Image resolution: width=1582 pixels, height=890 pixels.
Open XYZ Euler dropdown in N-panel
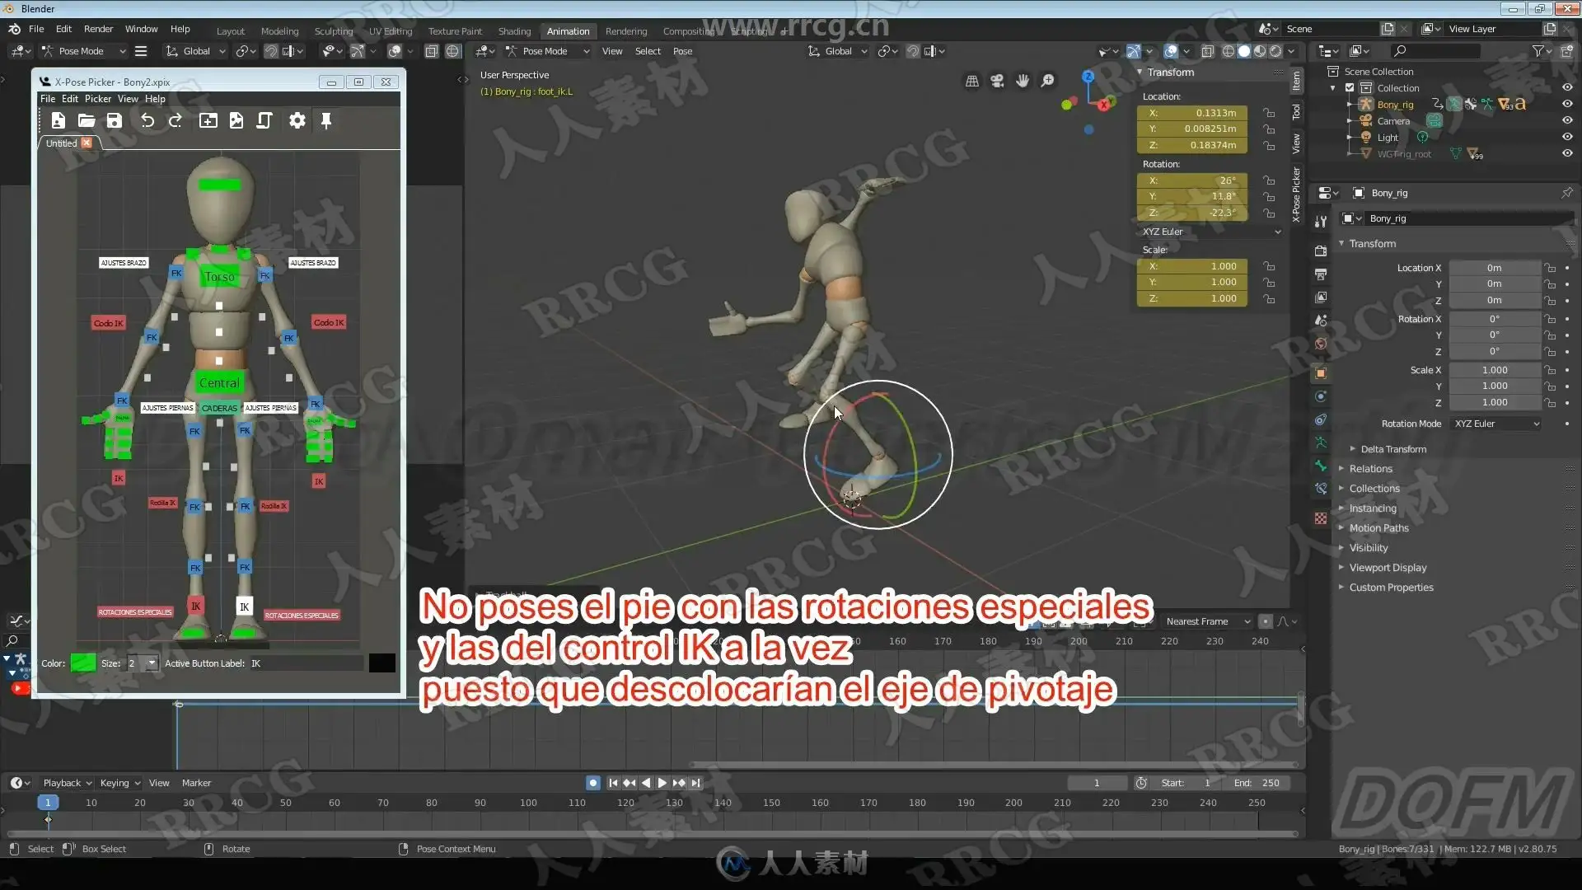tap(1210, 232)
